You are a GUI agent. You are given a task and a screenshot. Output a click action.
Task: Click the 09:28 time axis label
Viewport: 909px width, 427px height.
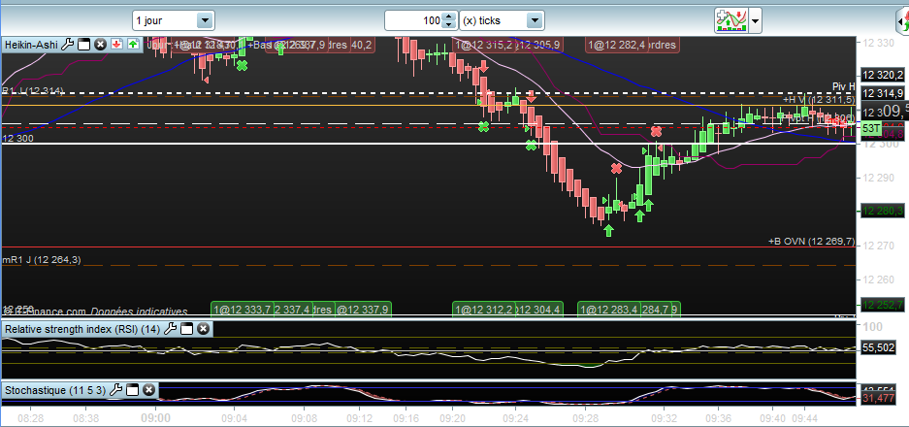click(x=585, y=417)
